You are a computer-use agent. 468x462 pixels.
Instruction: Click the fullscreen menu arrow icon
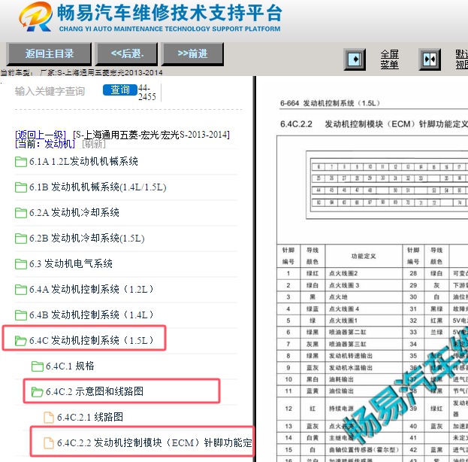[355, 59]
